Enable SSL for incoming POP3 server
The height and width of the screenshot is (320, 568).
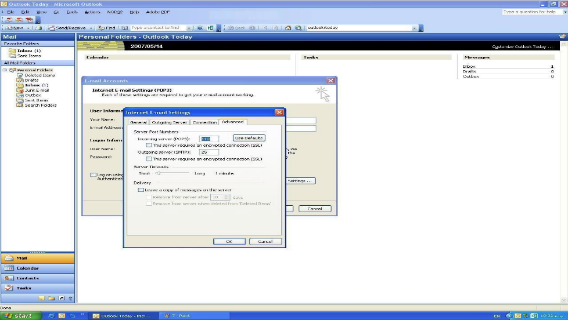149,145
